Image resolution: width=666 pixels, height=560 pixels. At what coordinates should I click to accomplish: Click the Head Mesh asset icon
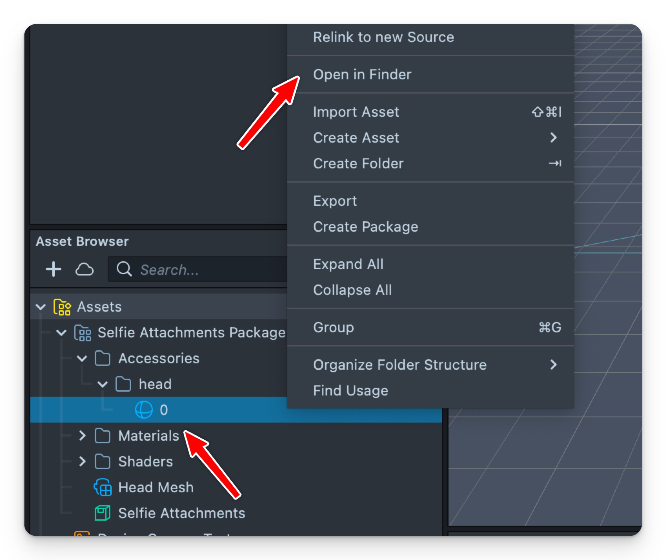103,487
